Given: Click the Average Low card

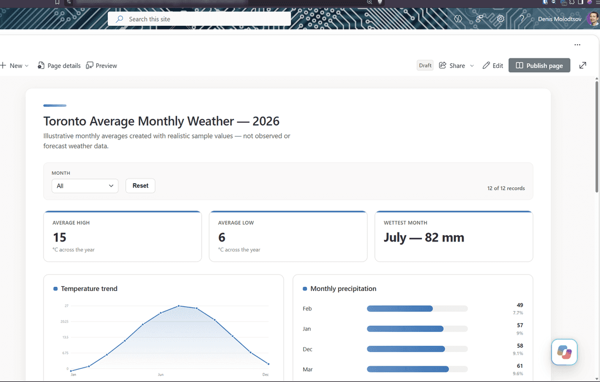Looking at the screenshot, I should click(x=288, y=236).
